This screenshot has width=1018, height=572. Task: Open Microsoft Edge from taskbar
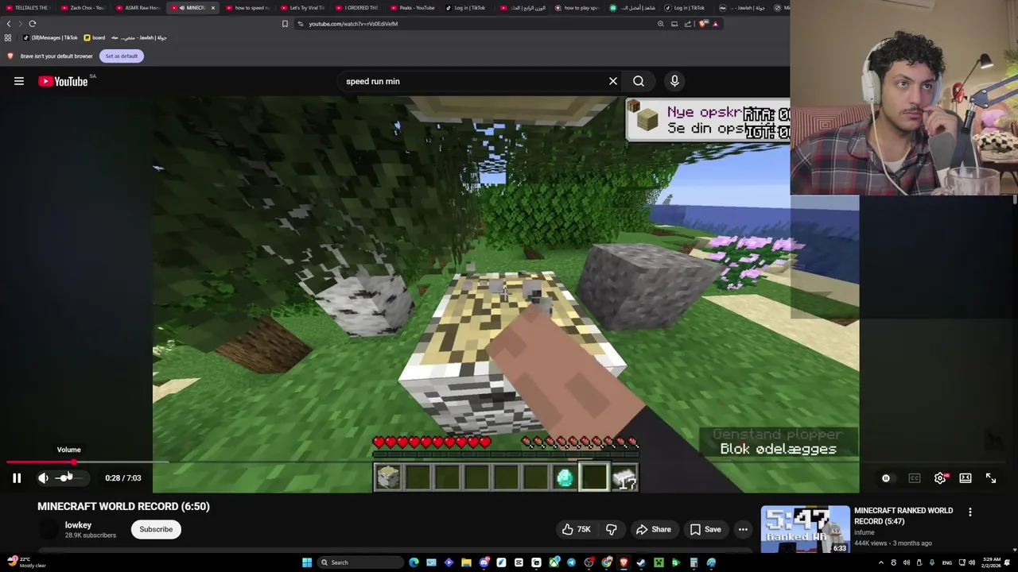(x=414, y=562)
